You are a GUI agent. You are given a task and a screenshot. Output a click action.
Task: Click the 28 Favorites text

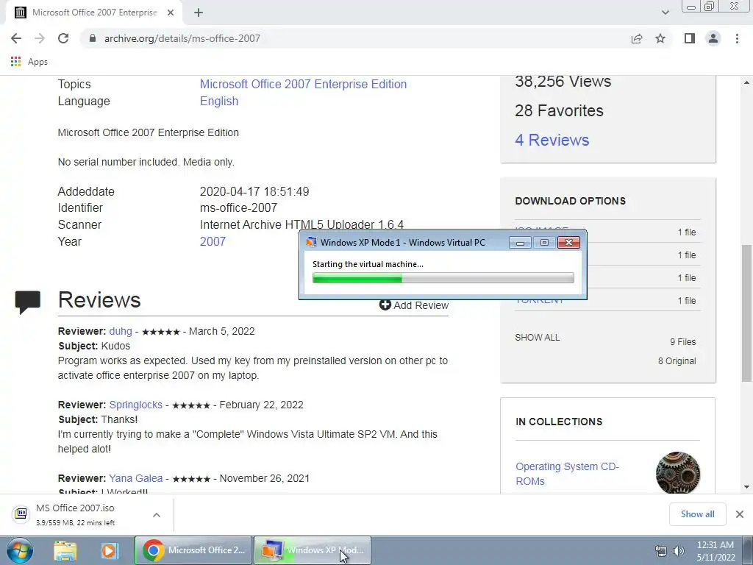[559, 110]
